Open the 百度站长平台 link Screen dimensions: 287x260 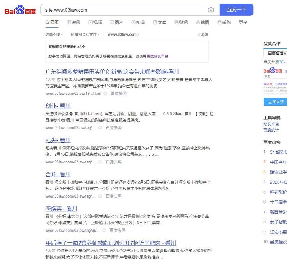tap(157, 56)
